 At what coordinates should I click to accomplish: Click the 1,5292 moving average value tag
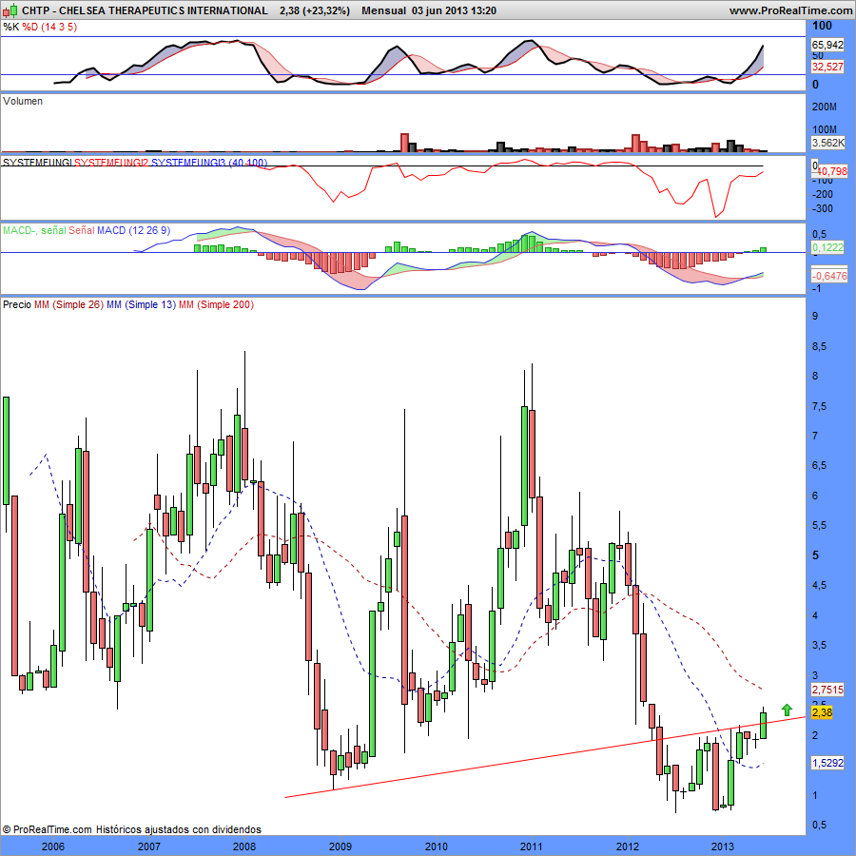(x=827, y=763)
